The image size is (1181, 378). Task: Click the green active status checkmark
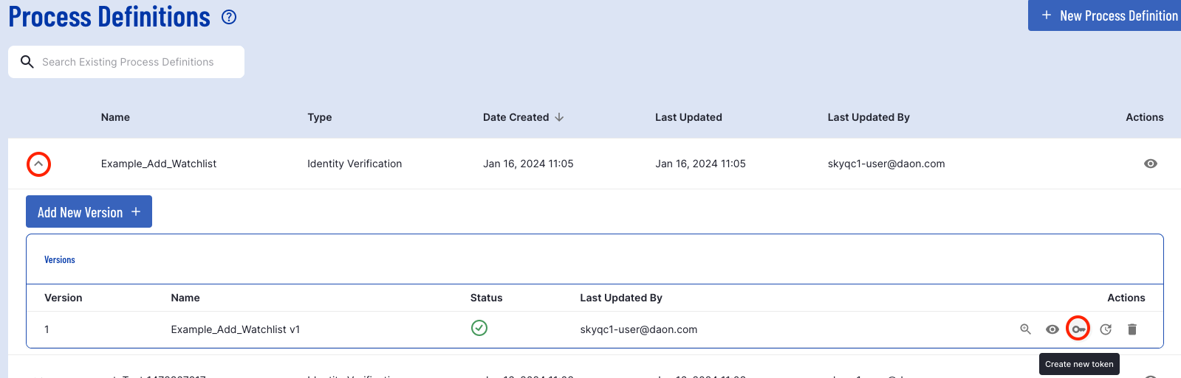tap(479, 328)
